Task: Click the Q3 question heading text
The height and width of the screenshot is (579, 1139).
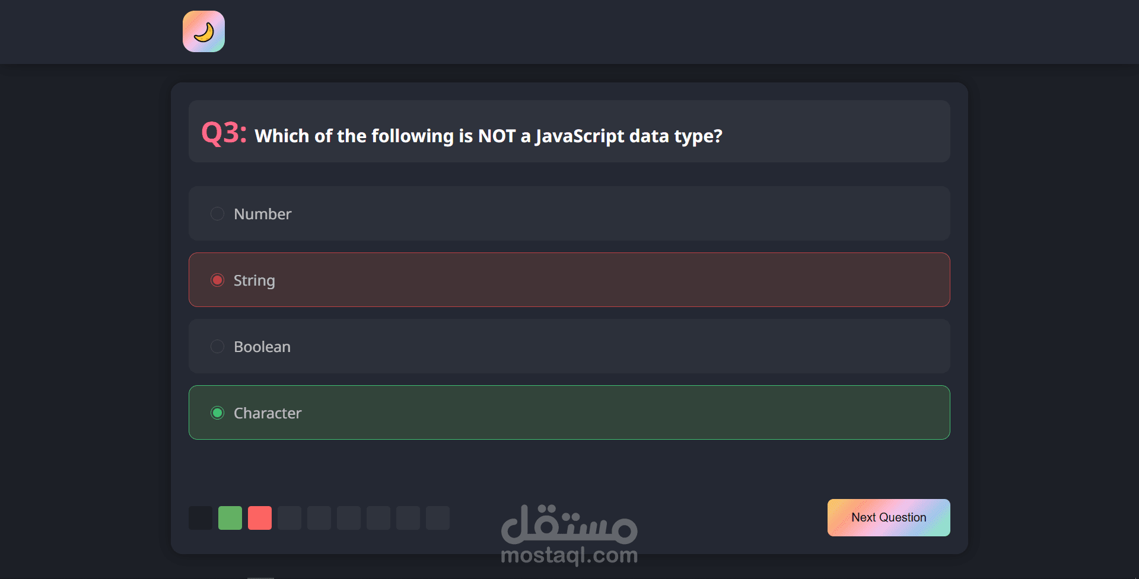Action: [462, 133]
